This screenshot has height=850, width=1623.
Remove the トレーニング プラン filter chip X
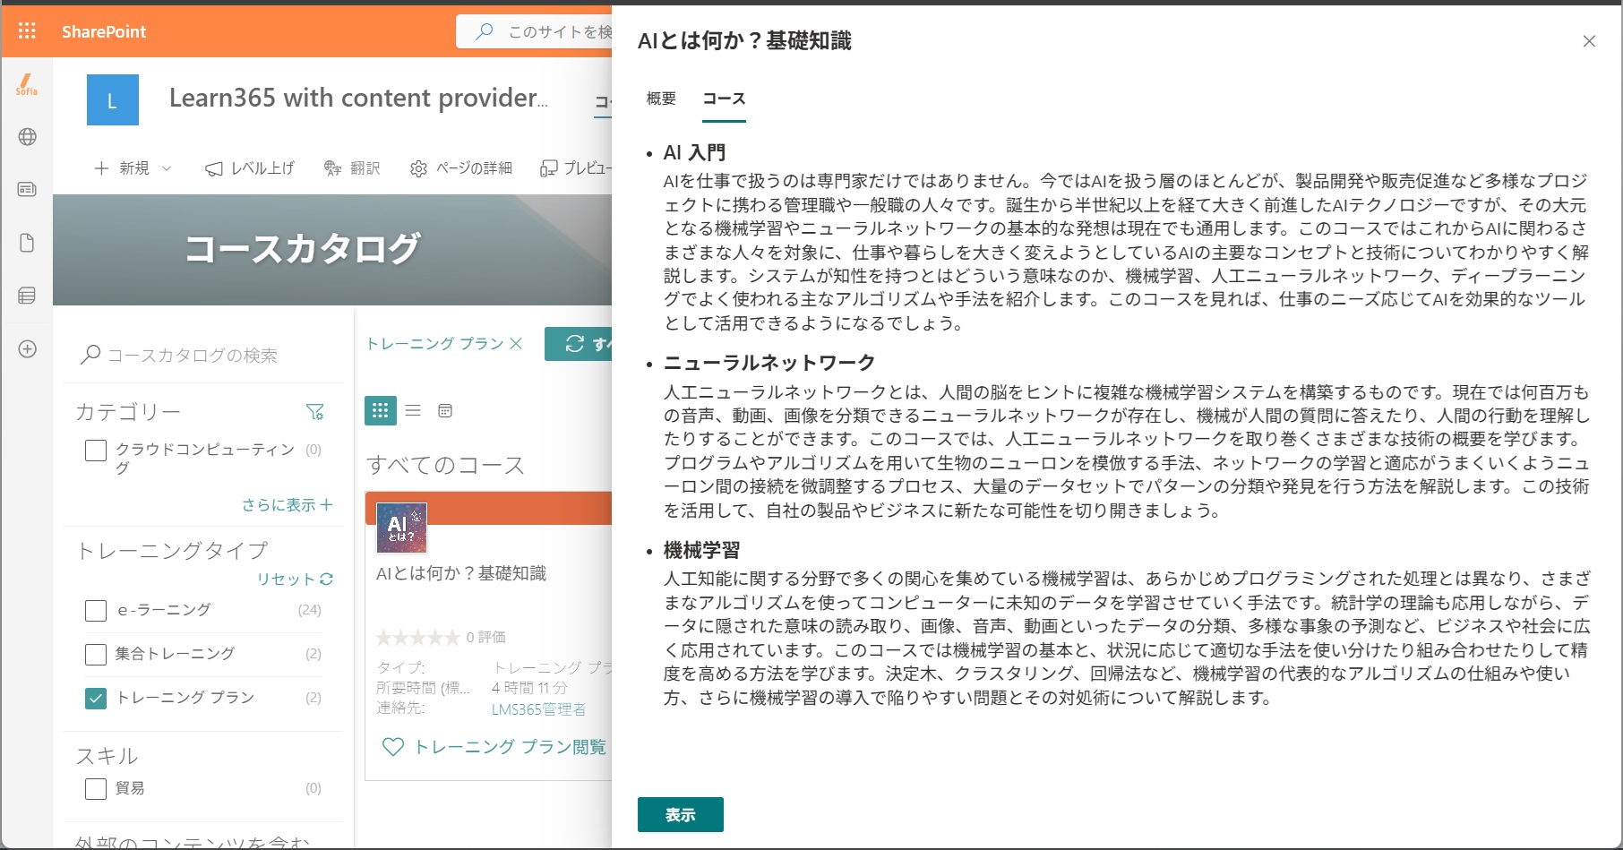coord(516,343)
